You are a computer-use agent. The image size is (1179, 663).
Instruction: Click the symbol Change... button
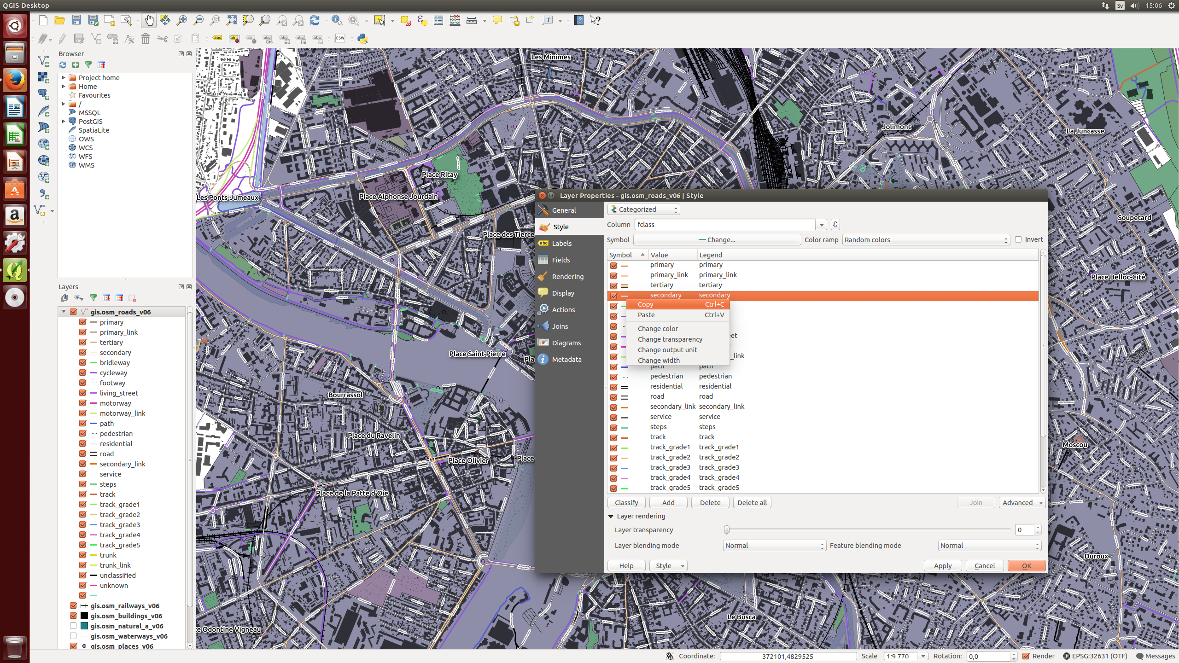pyautogui.click(x=717, y=240)
